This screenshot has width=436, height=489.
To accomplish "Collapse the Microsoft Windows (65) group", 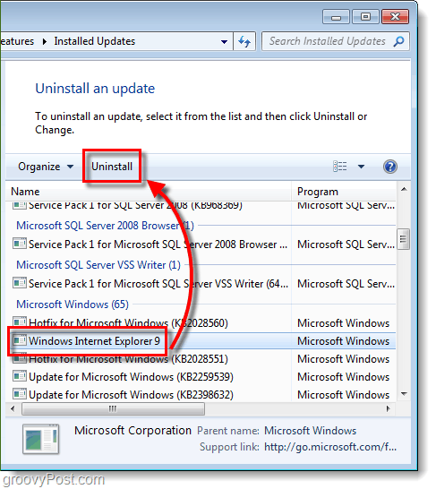I will [73, 305].
